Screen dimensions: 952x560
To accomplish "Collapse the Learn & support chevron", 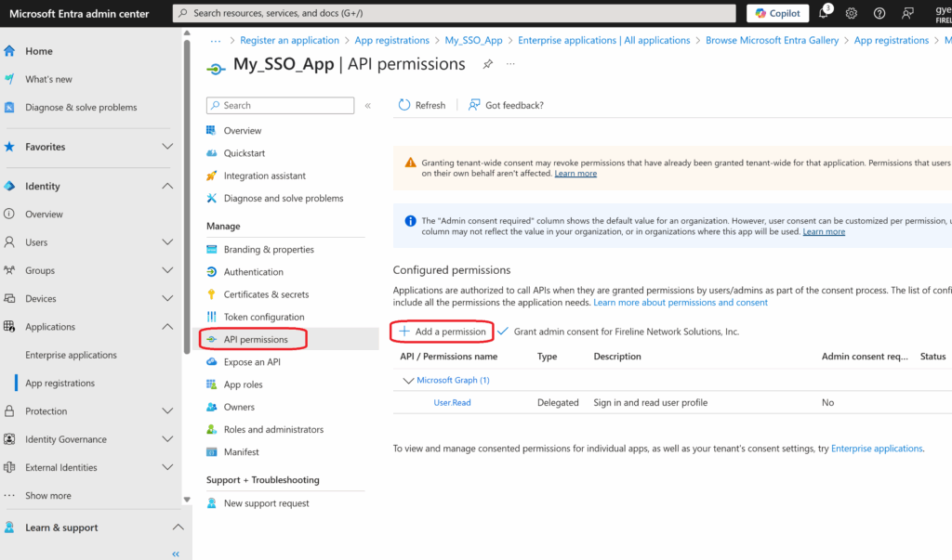I will pyautogui.click(x=178, y=527).
